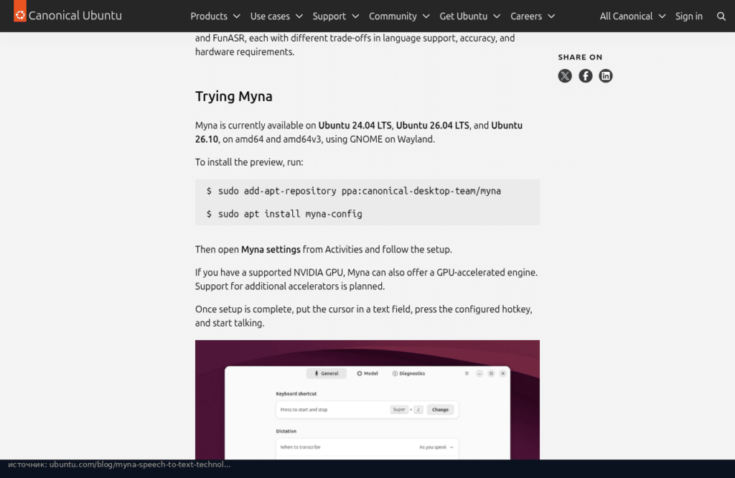This screenshot has height=478, width=735.
Task: Click the Keyboard shortcut label
Action: click(x=296, y=393)
